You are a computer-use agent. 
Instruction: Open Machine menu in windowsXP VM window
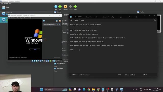(13, 18)
